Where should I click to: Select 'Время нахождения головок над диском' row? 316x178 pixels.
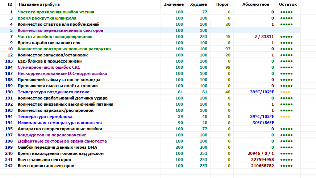click(150, 153)
